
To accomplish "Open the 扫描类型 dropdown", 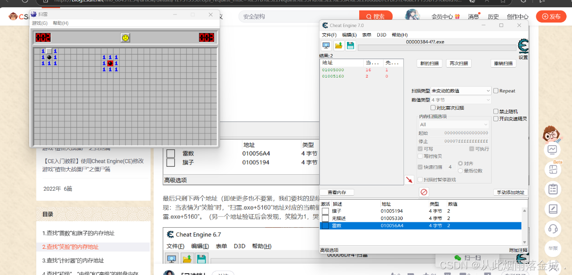I will click(461, 91).
